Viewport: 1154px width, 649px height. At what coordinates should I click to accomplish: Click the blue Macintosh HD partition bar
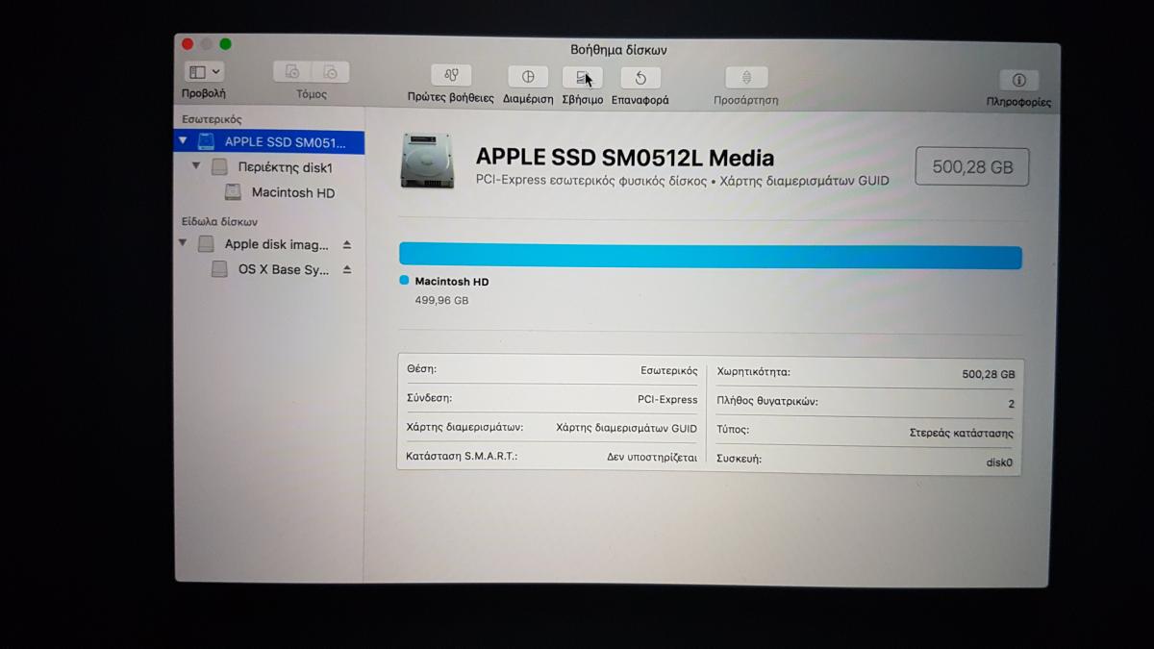[x=711, y=257]
